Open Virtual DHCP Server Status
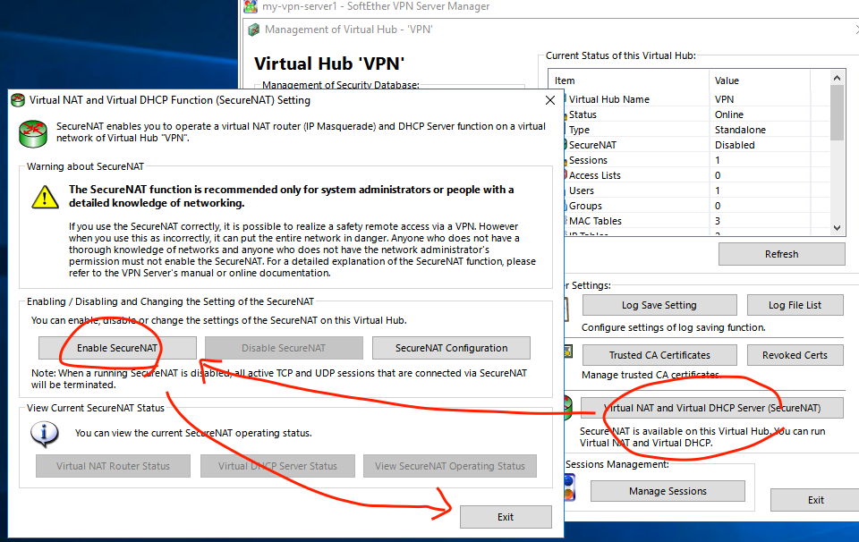Screen dimensions: 859x542 pos(277,466)
